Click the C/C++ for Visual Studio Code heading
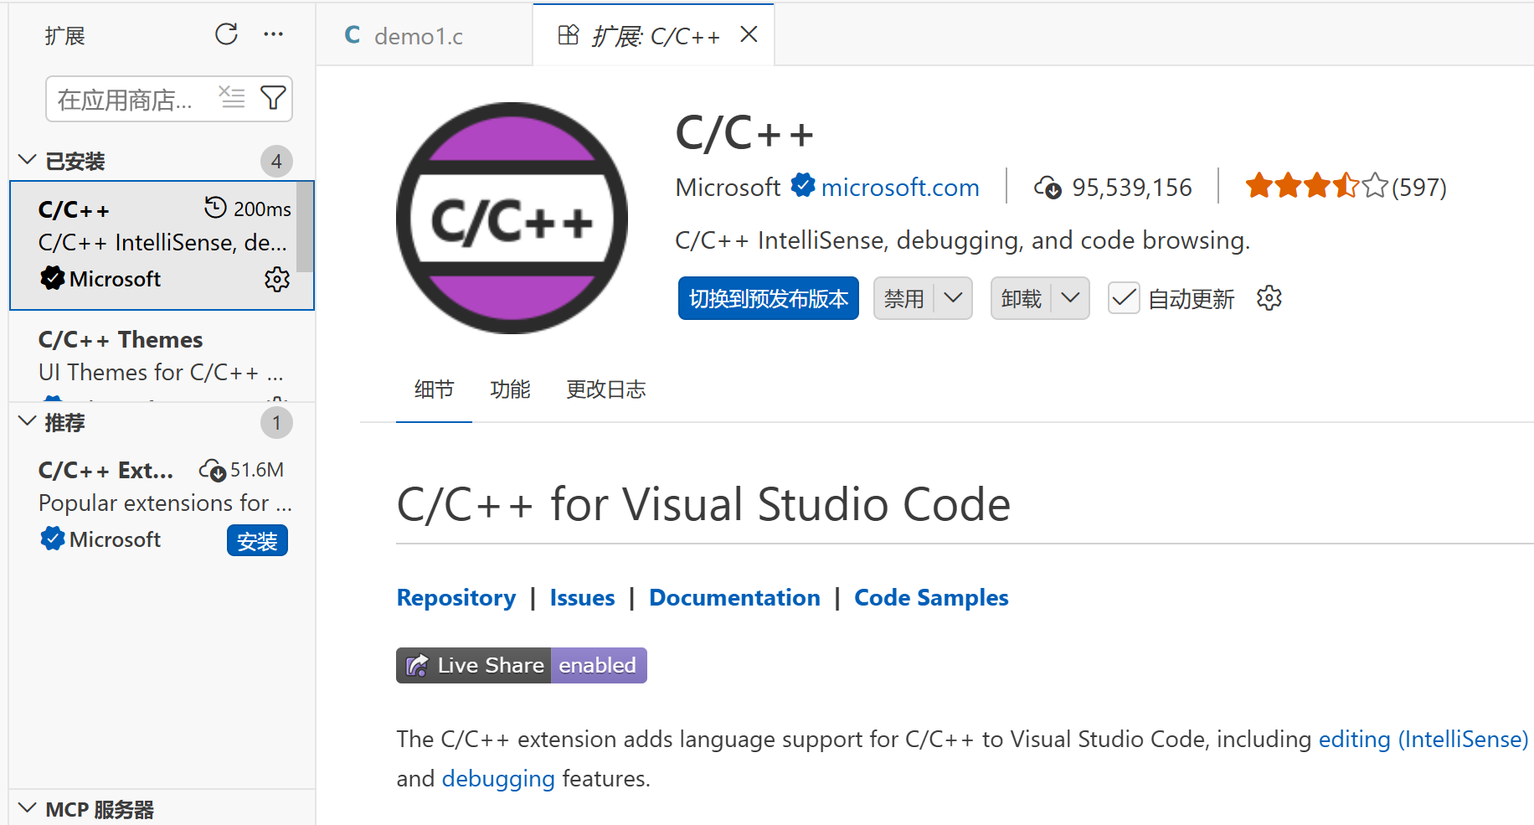Image resolution: width=1534 pixels, height=825 pixels. (x=703, y=504)
